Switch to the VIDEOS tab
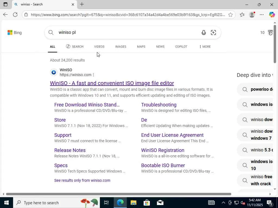This screenshot has width=278, height=208. 99,47
